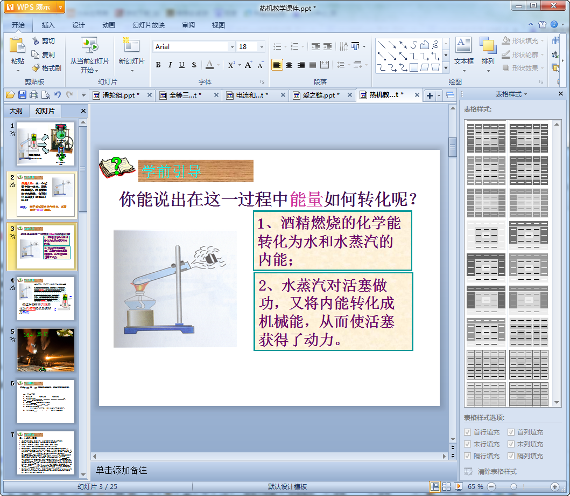The width and height of the screenshot is (570, 496).
Task: Click Print Preview icon
Action: [46, 95]
